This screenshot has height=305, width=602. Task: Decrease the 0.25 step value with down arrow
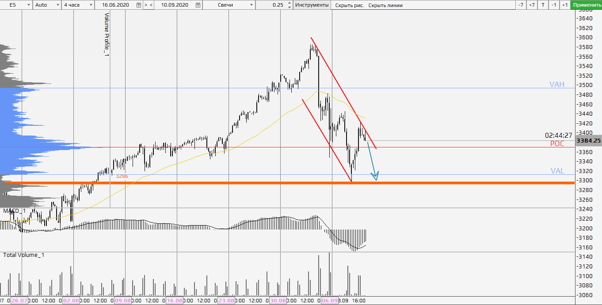click(x=289, y=7)
